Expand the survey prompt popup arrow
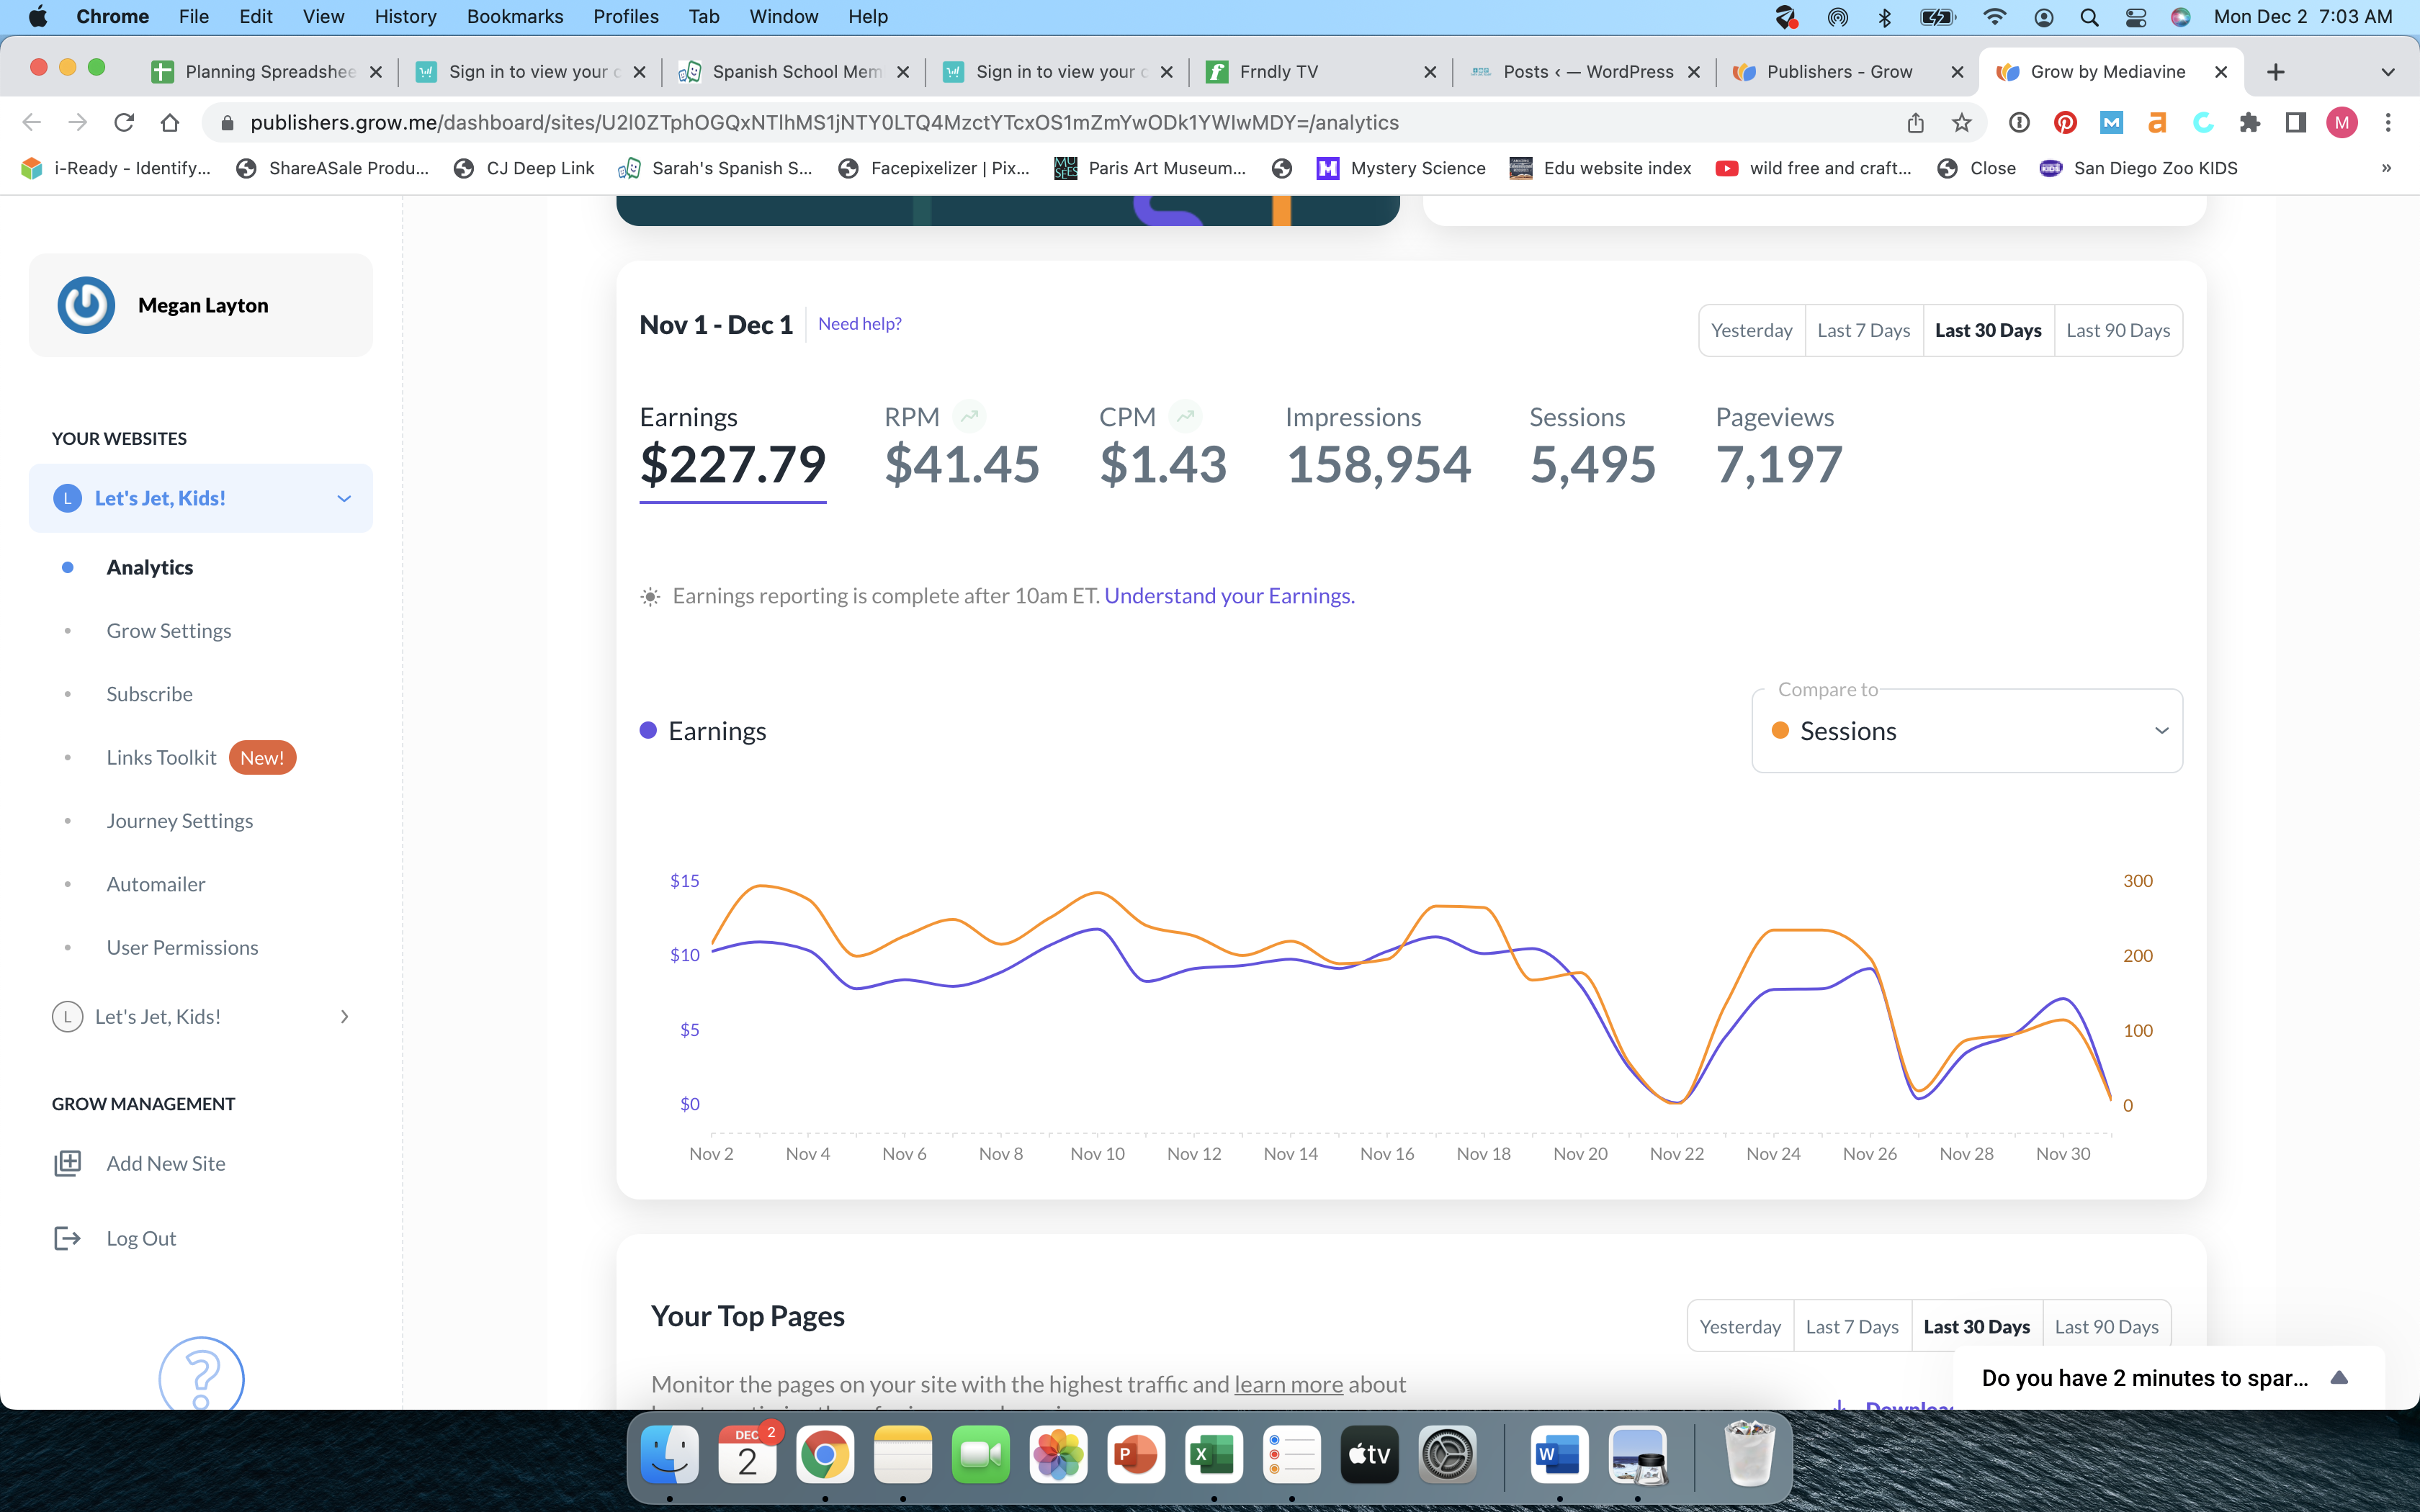The width and height of the screenshot is (2420, 1512). [2338, 1378]
